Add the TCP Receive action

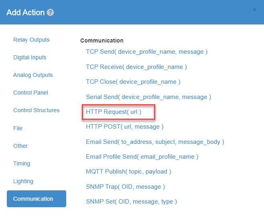click(136, 67)
